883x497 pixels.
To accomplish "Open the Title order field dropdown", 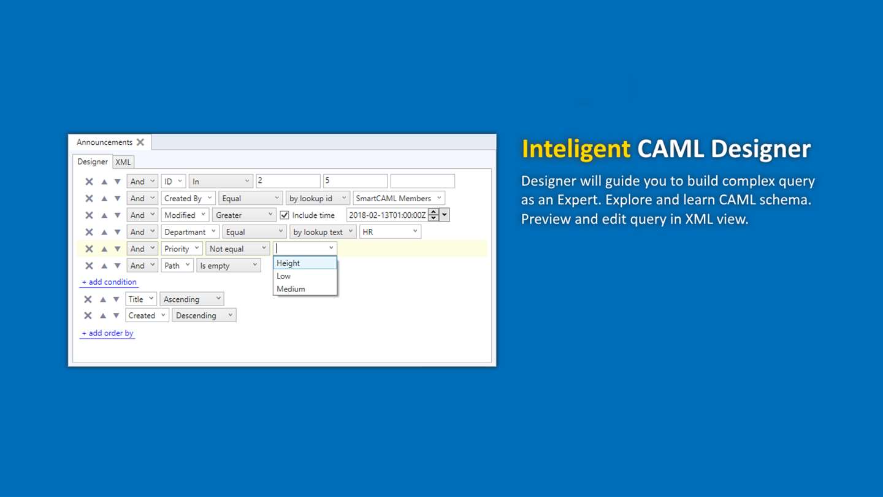I will tap(141, 299).
